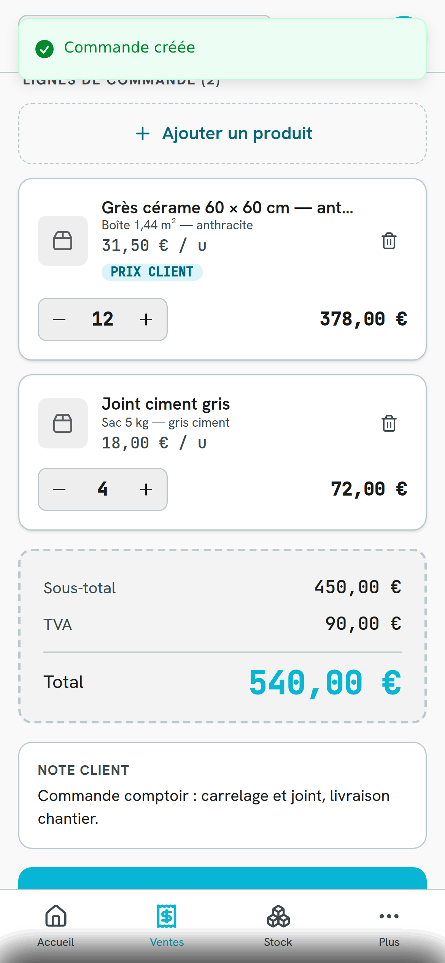The image size is (445, 963).
Task: Click the Ajouter un produit button
Action: coord(222,133)
